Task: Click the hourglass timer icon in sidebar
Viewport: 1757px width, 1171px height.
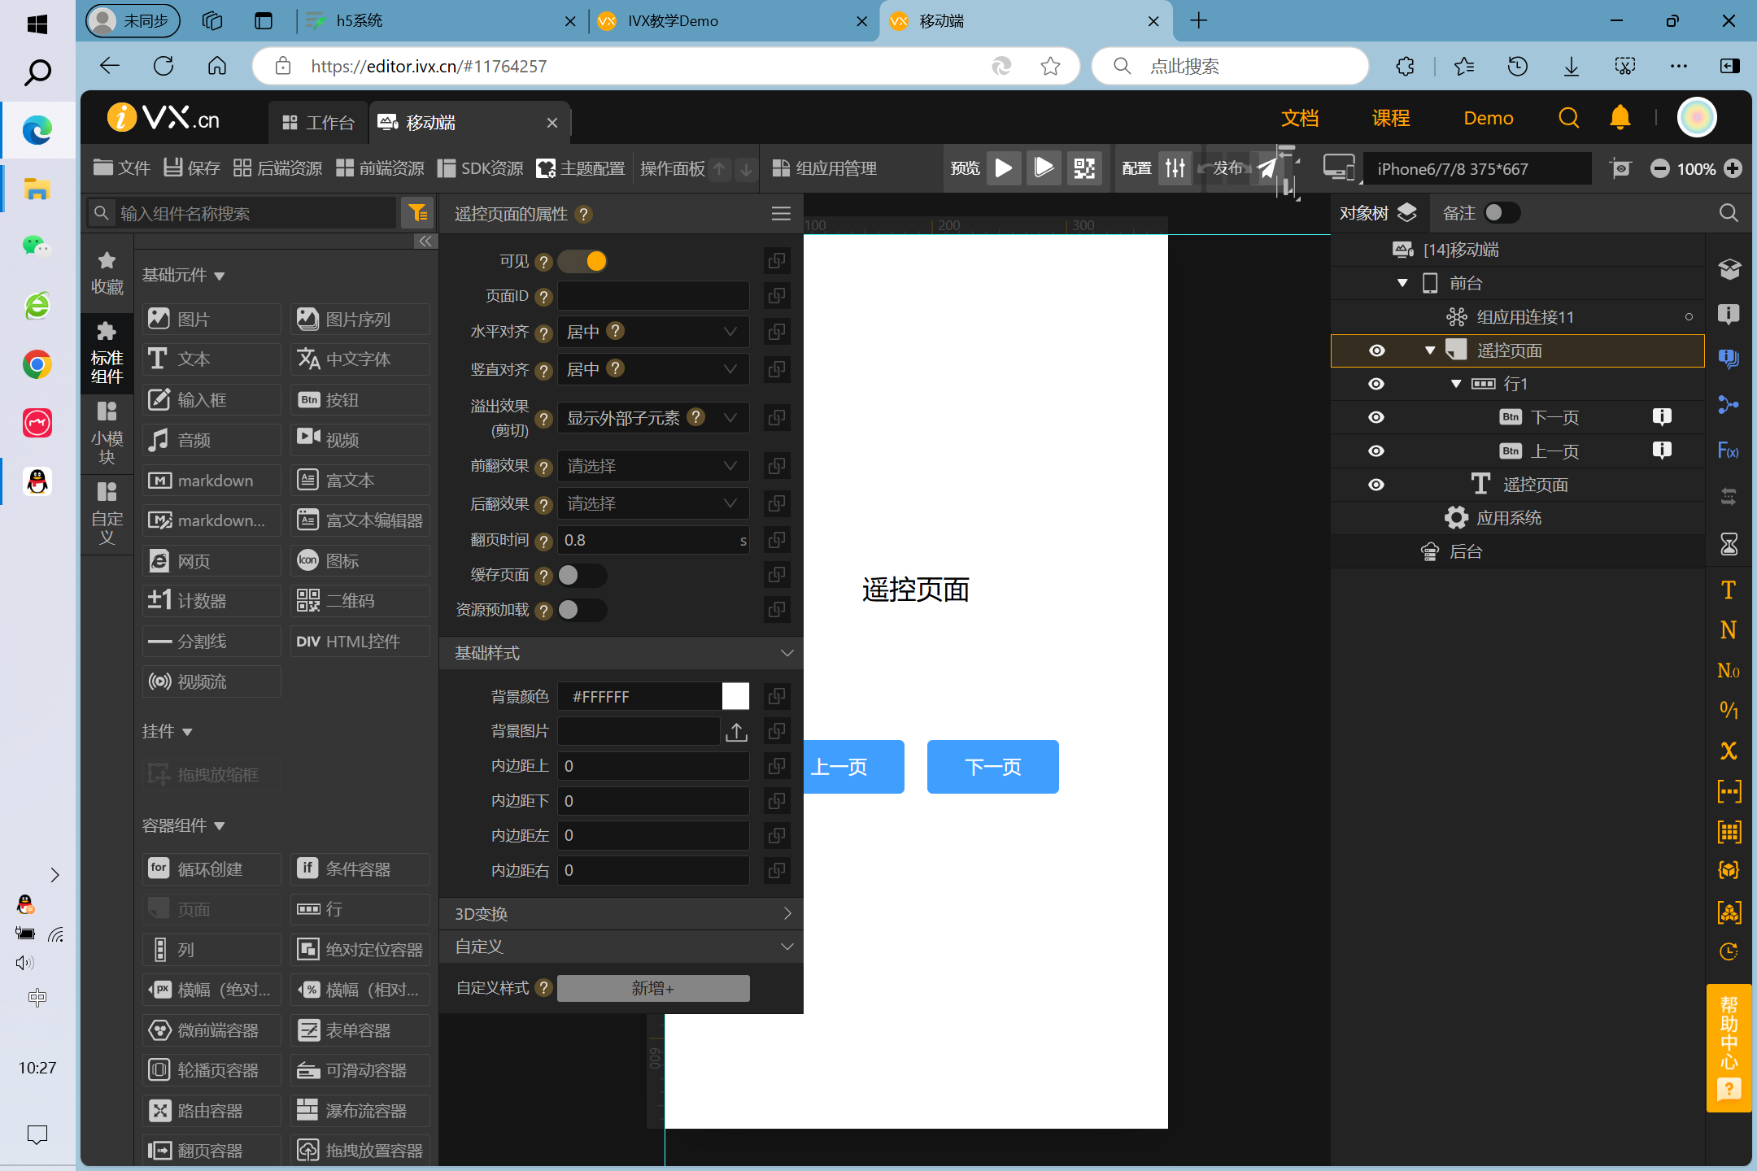Action: (x=1729, y=543)
